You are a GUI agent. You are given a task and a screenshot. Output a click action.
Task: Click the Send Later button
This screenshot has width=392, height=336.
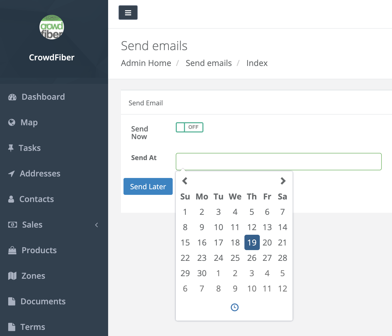148,186
